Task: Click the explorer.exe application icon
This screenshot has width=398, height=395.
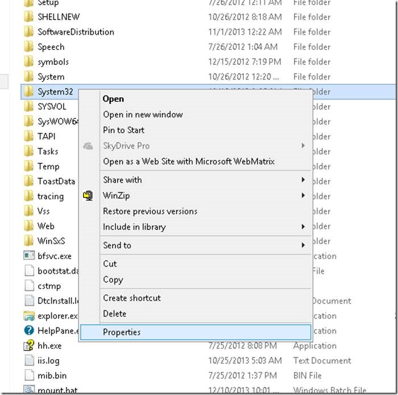Action: 29,316
